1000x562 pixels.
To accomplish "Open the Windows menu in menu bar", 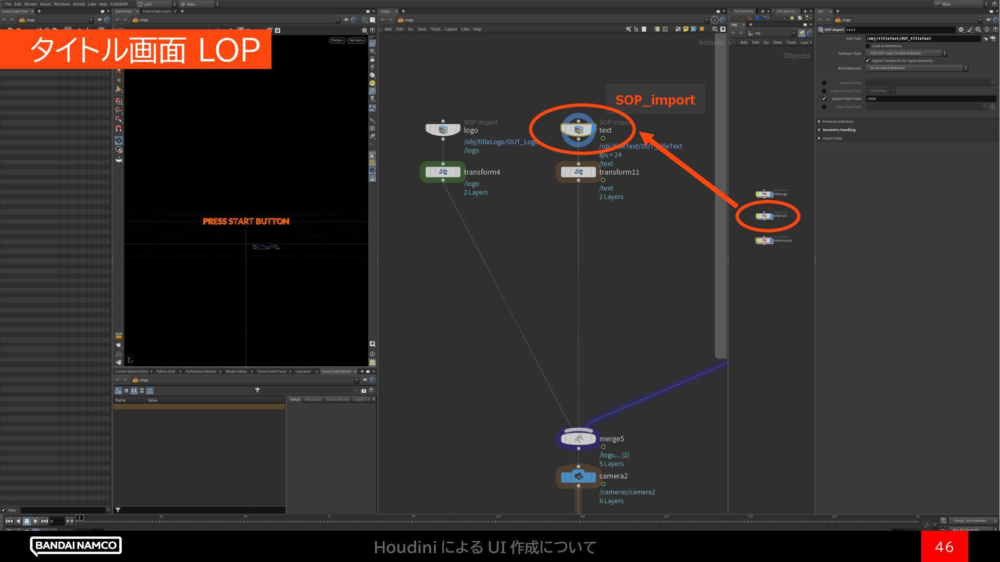I will [x=61, y=4].
